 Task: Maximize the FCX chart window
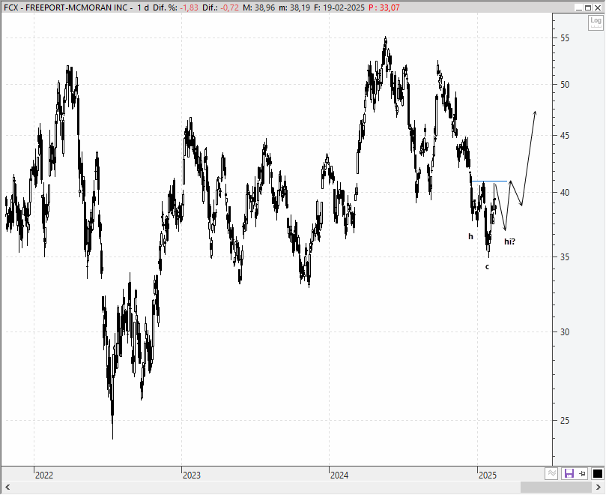tap(588, 7)
